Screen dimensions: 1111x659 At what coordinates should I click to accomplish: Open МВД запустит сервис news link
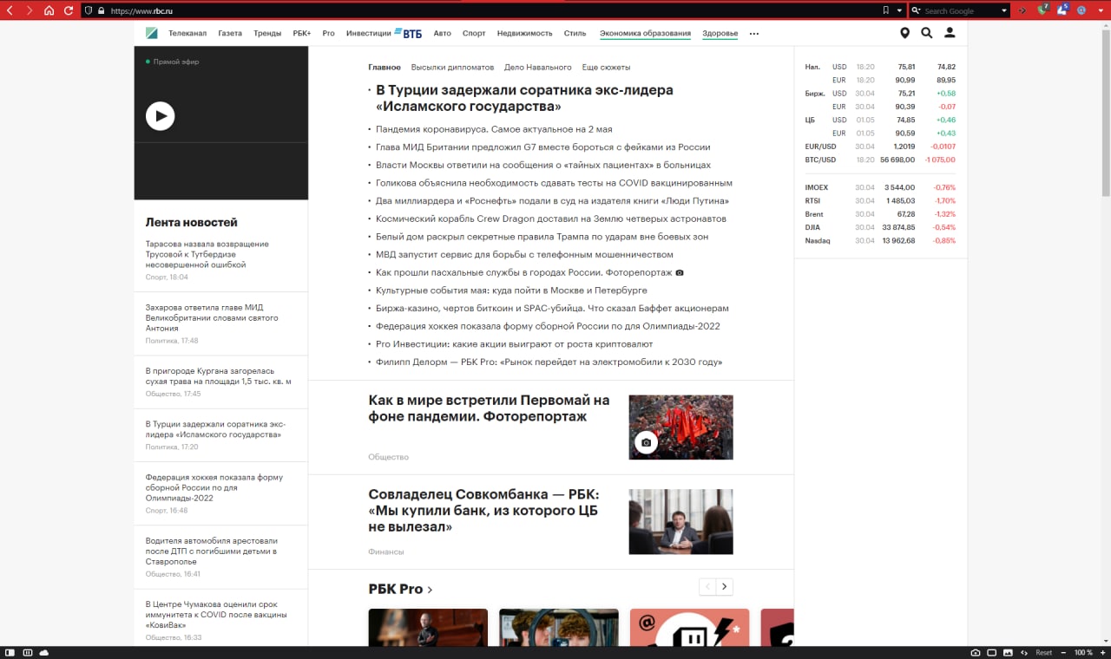524,254
